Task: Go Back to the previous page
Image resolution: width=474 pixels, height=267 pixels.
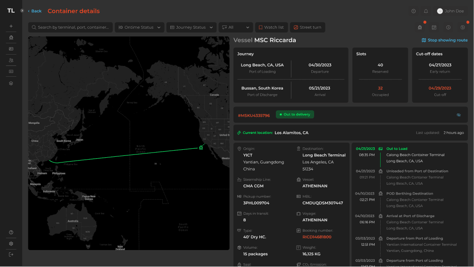Action: [34, 11]
